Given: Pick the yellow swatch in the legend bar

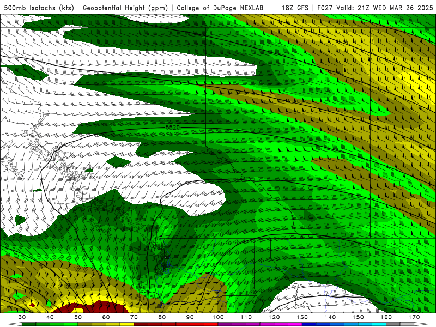Looking at the screenshot, I should (127, 324).
